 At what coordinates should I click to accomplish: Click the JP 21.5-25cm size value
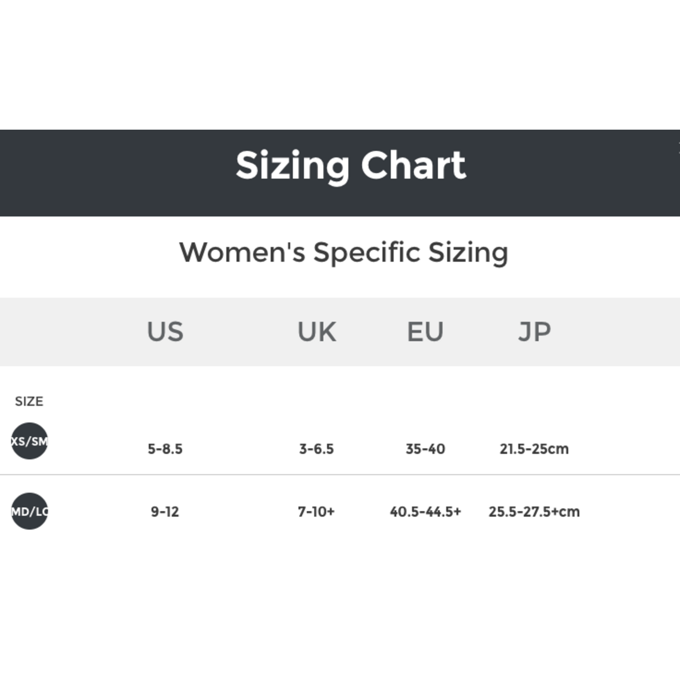tap(534, 449)
